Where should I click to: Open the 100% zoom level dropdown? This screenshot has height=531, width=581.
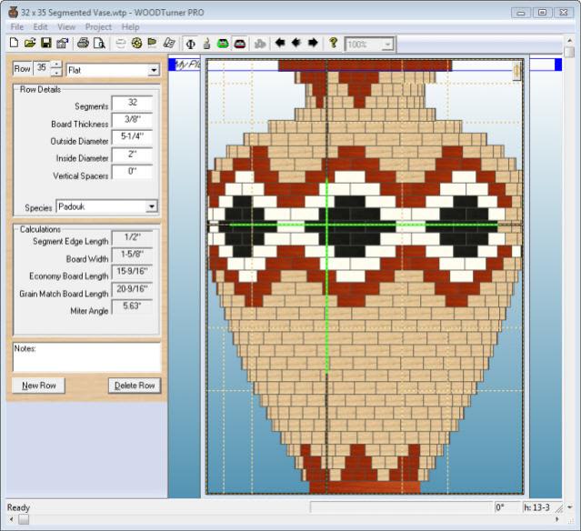388,44
